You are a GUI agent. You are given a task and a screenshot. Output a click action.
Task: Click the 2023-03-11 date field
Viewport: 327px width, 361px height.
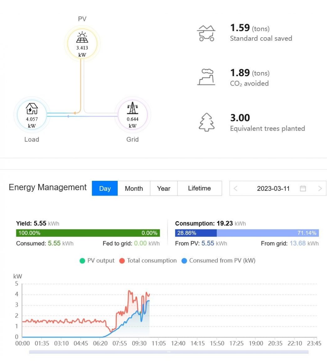pos(273,188)
